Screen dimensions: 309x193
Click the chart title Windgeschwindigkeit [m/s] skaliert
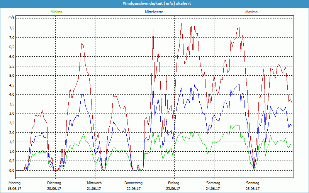pyautogui.click(x=157, y=3)
